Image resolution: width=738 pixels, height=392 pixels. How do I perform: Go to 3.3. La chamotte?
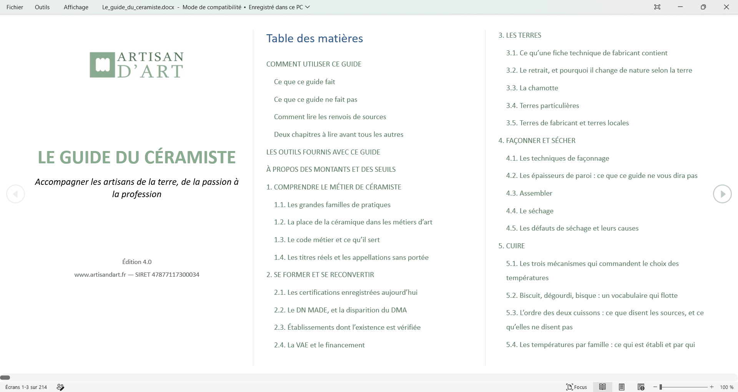pyautogui.click(x=532, y=88)
